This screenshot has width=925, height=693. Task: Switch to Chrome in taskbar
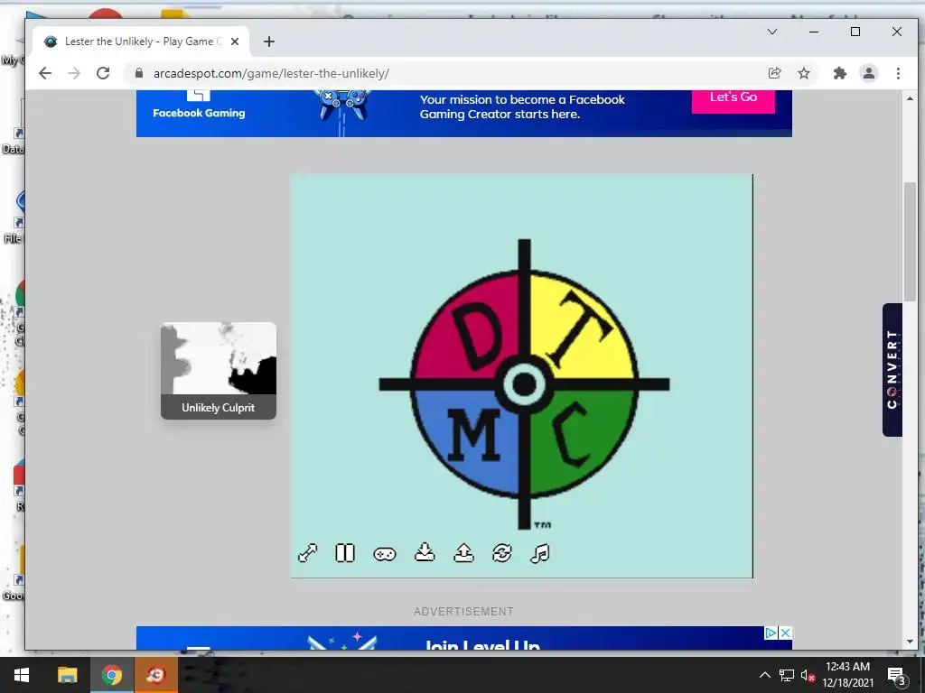point(111,675)
